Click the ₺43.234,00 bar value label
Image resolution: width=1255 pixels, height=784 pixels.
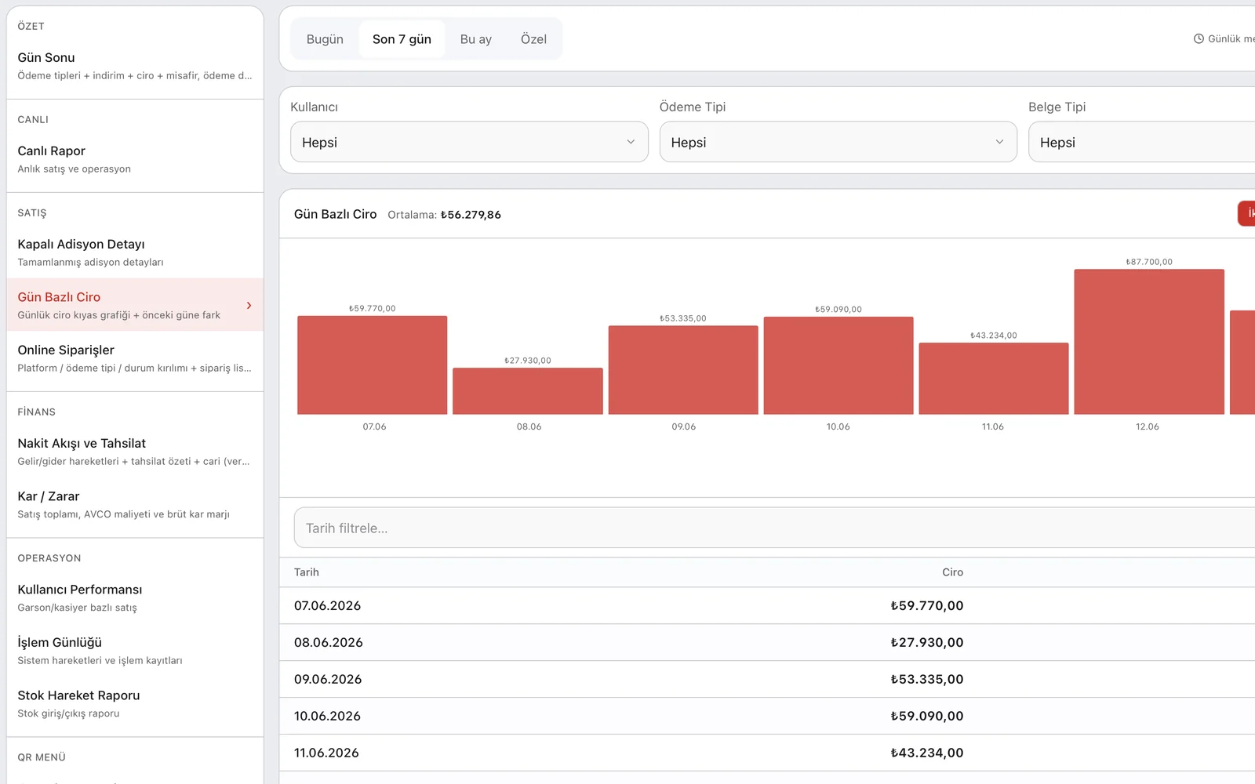coord(994,336)
